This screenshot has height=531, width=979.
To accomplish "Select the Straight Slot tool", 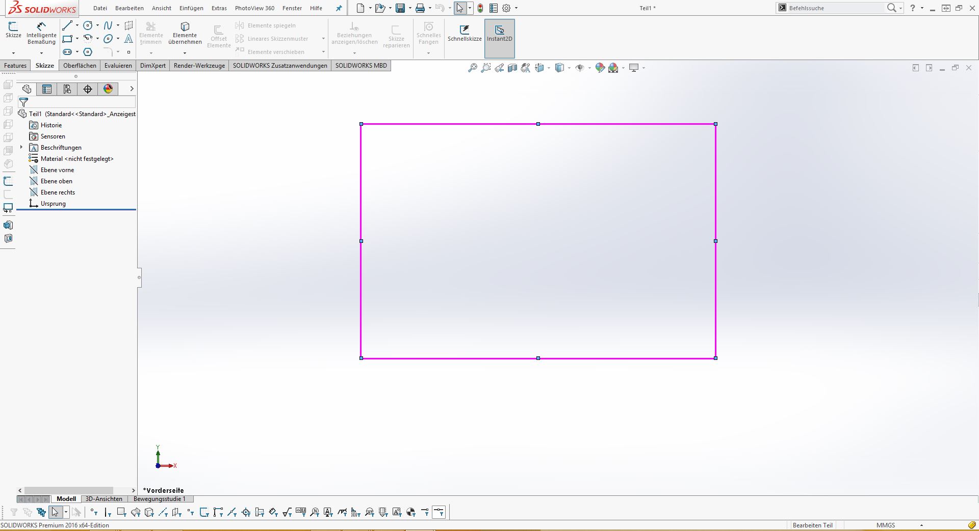I will 67,52.
